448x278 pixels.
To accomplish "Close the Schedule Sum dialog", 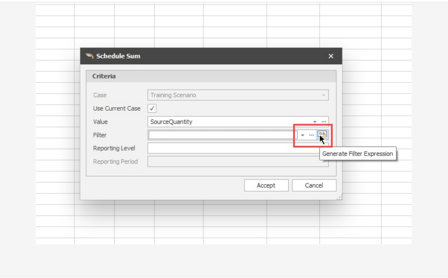I will 331,56.
